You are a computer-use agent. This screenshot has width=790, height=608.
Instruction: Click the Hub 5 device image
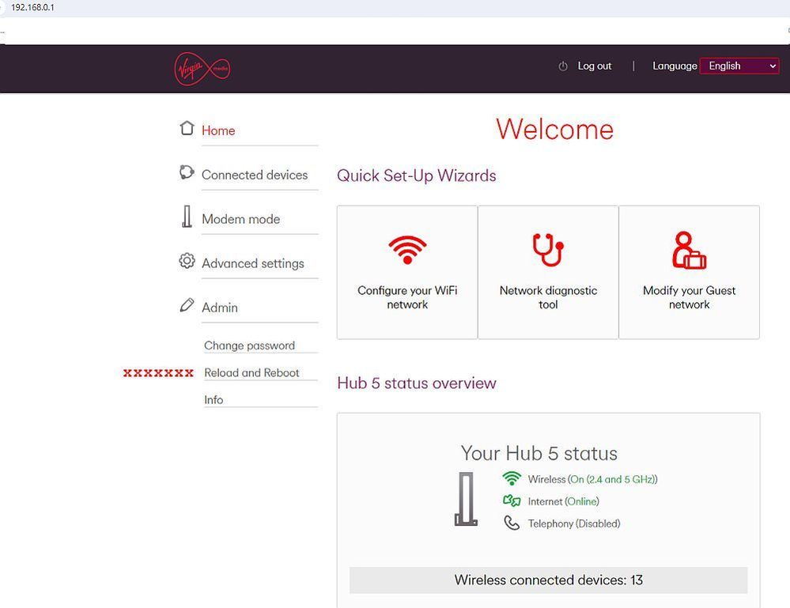click(466, 499)
